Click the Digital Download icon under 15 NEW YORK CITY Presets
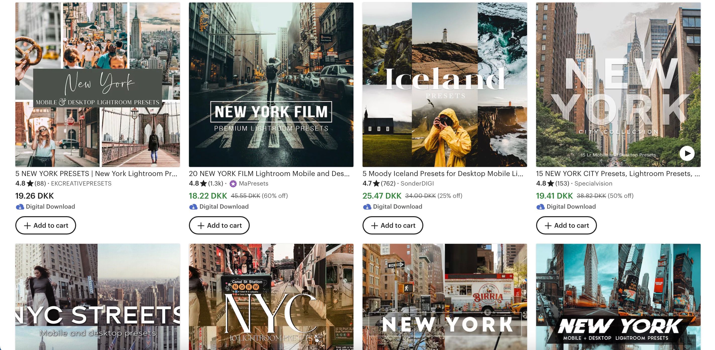The image size is (715, 350). (x=540, y=206)
